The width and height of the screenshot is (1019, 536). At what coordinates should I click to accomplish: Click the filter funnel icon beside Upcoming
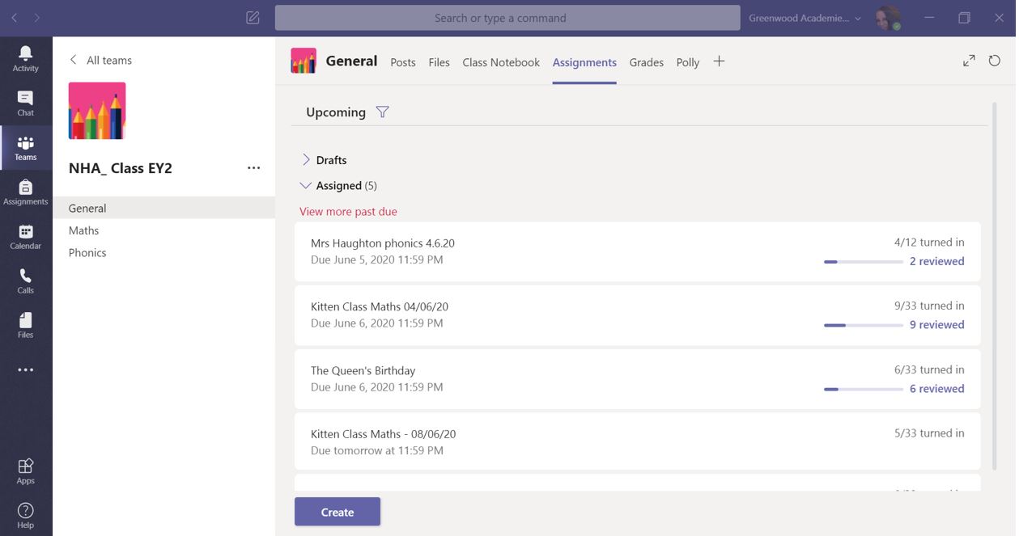[x=383, y=112]
